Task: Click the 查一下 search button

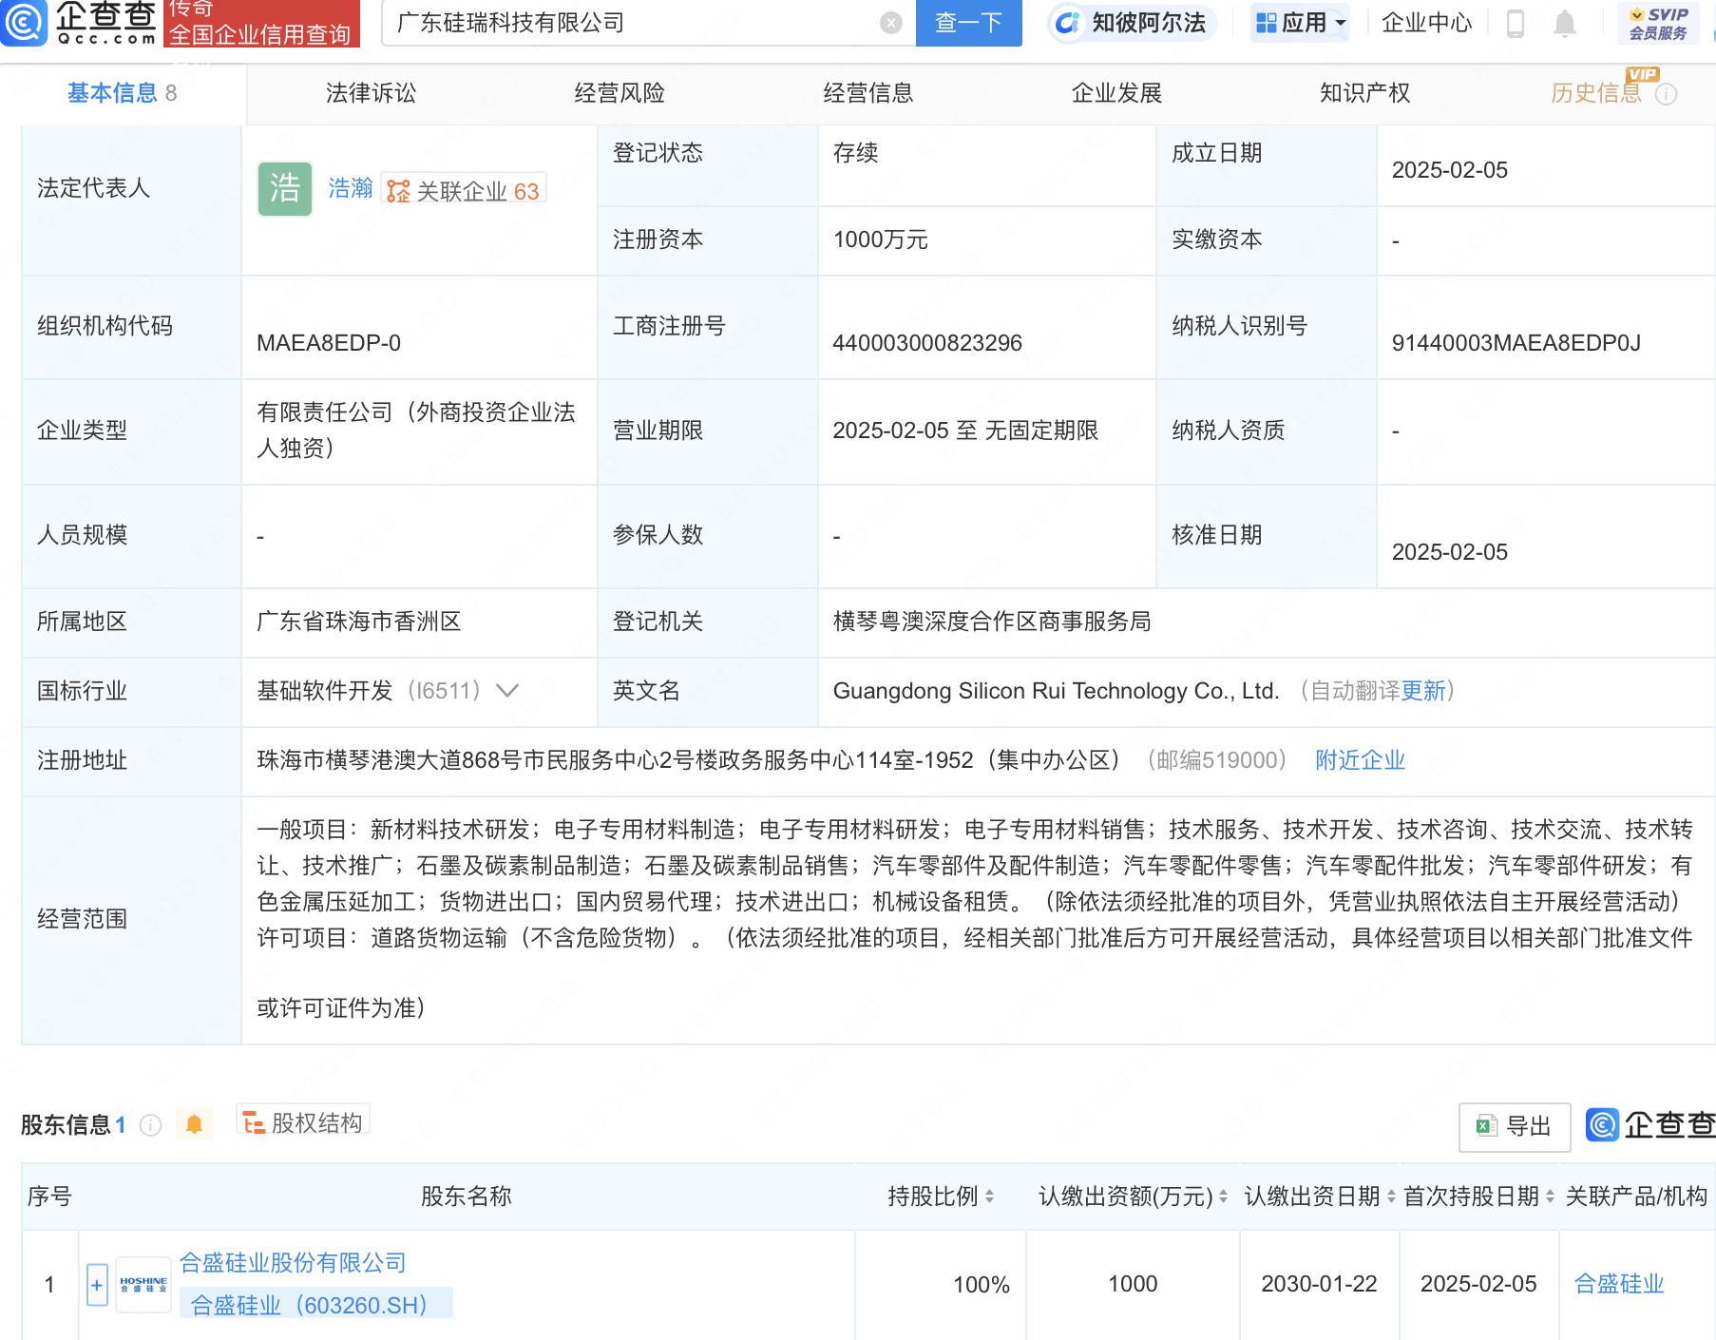Action: 968,23
